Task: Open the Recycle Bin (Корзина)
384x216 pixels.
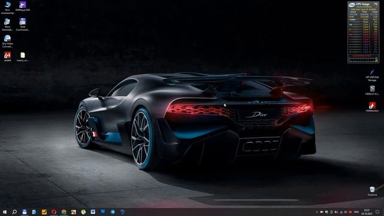Action: tap(372, 191)
